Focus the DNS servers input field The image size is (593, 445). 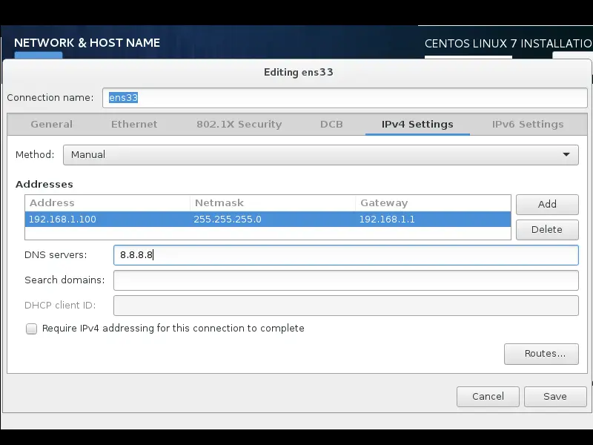tap(346, 255)
